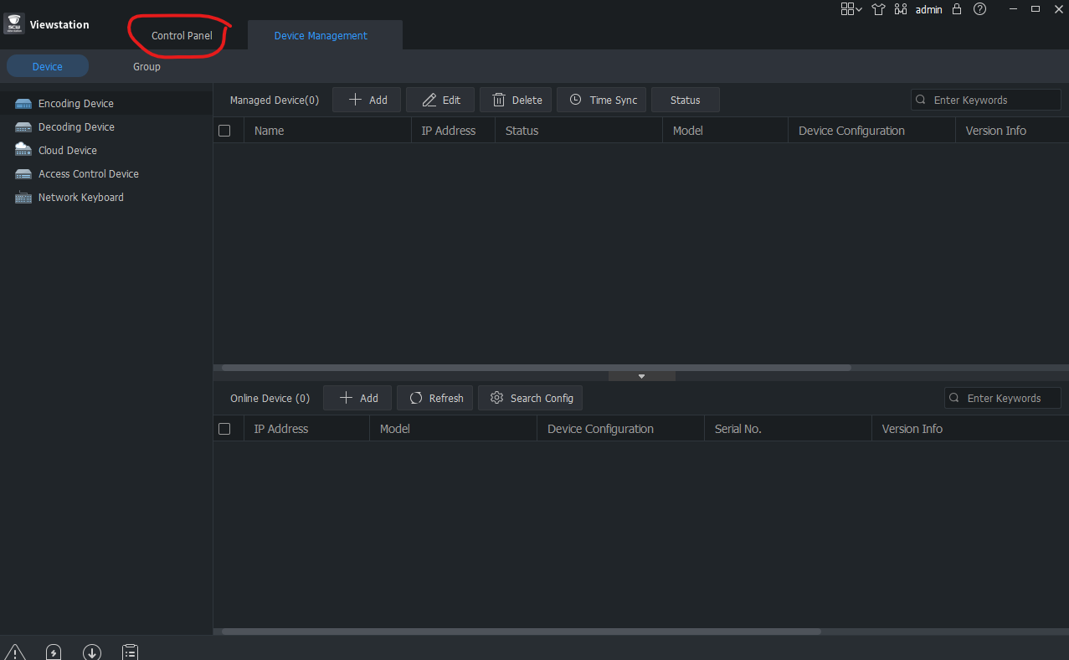Screen dimensions: 1069x660
Task: Click Device Configuration header in Online table
Action: click(x=620, y=429)
